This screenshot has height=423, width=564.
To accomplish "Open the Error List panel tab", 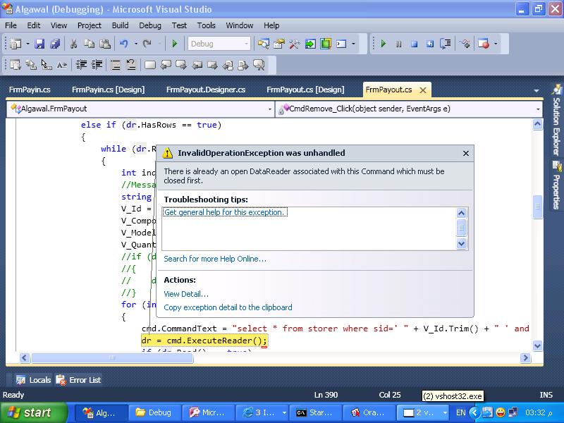I will point(79,380).
